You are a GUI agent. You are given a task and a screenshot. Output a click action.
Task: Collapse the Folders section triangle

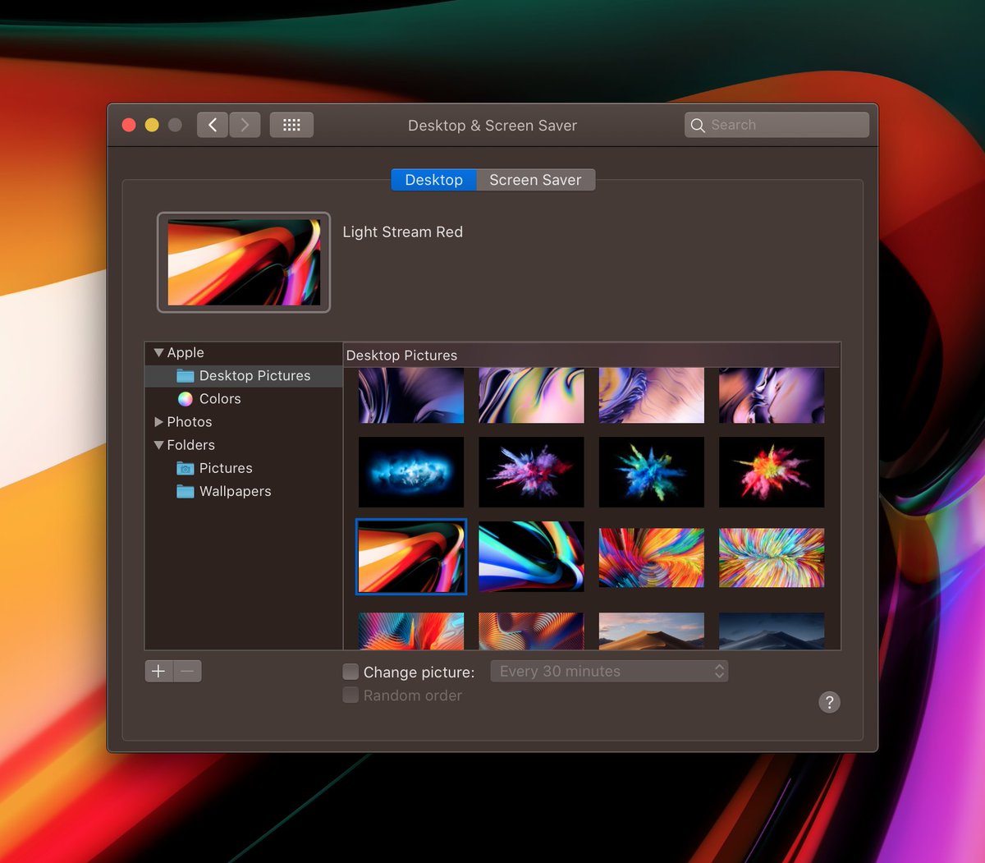pyautogui.click(x=158, y=445)
